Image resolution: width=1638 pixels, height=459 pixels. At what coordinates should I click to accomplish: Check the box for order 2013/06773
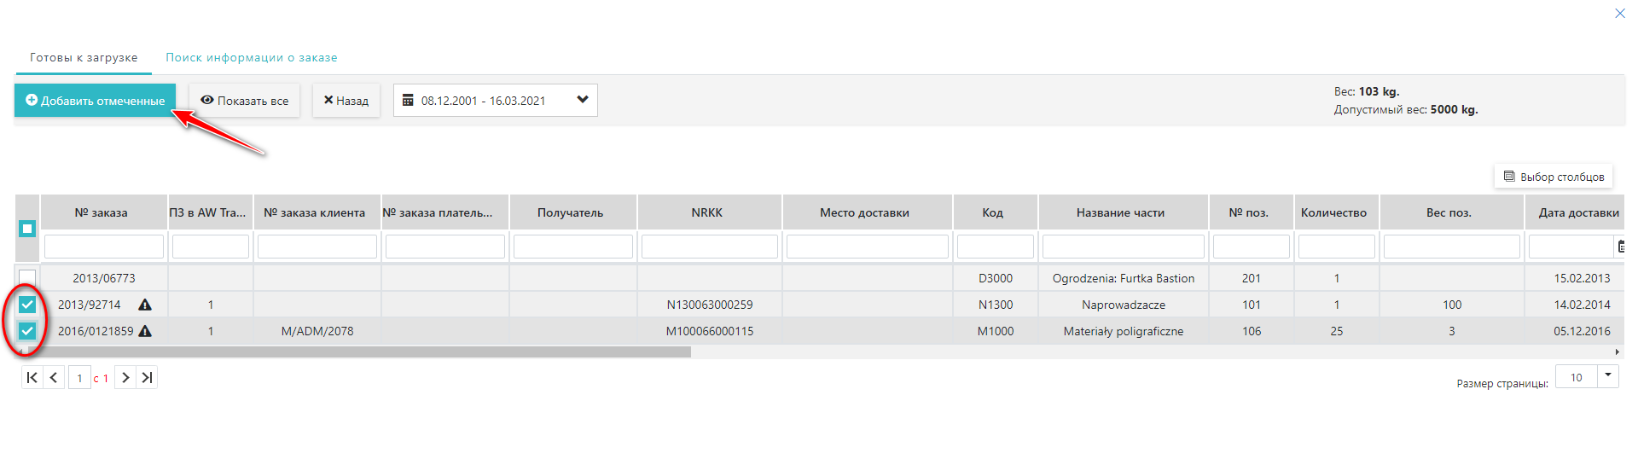[x=27, y=278]
